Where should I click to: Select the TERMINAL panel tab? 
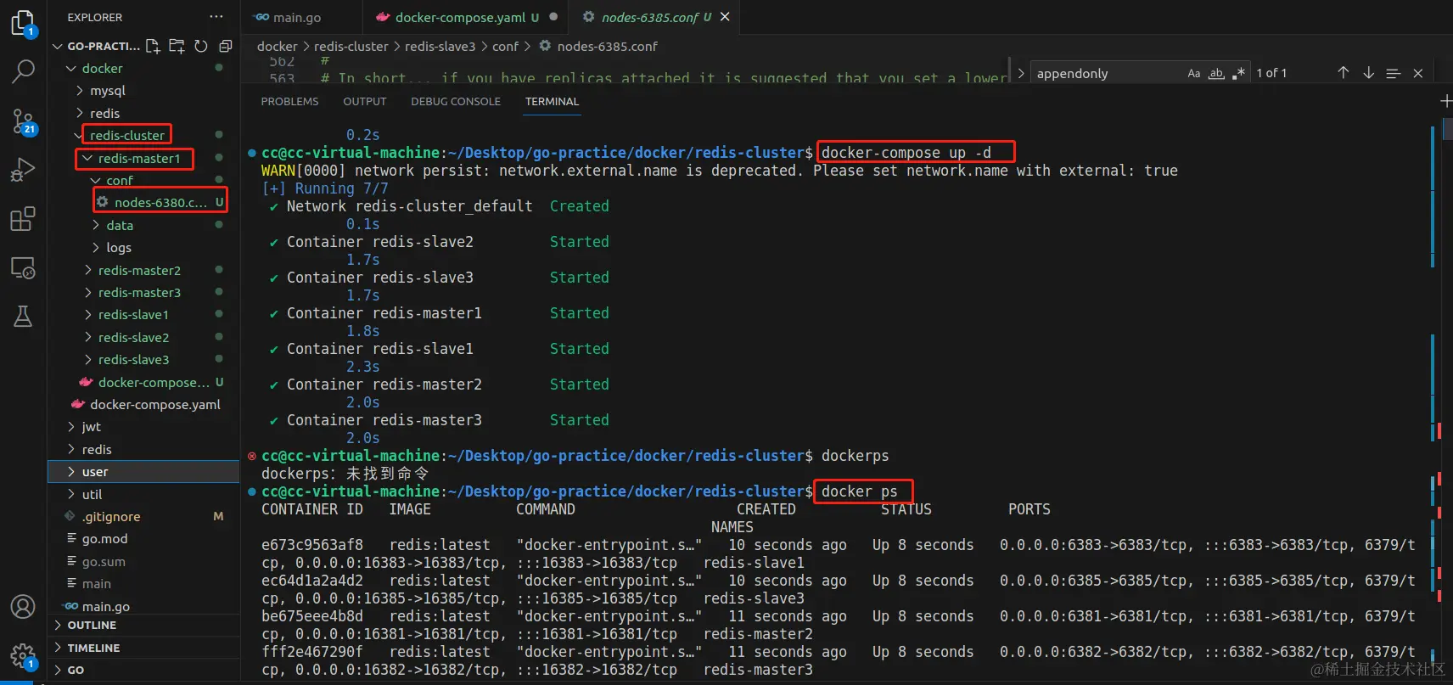click(x=552, y=101)
